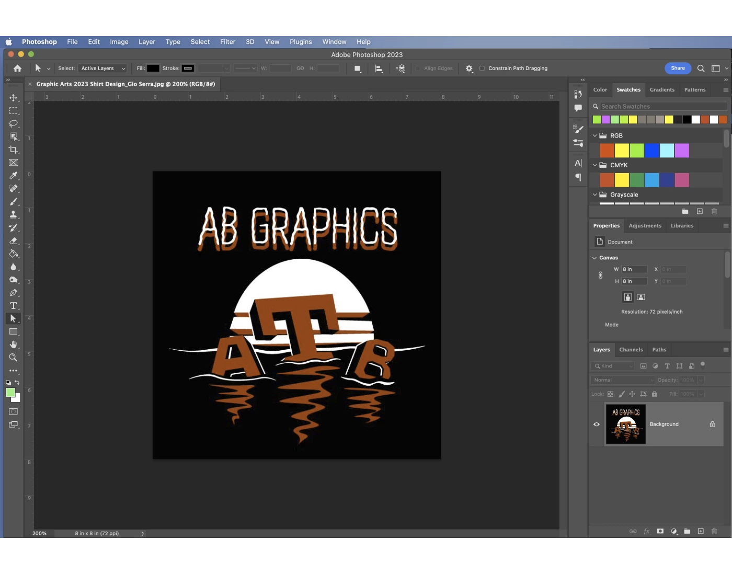The width and height of the screenshot is (732, 575).
Task: Select the Crop tool
Action: (14, 149)
